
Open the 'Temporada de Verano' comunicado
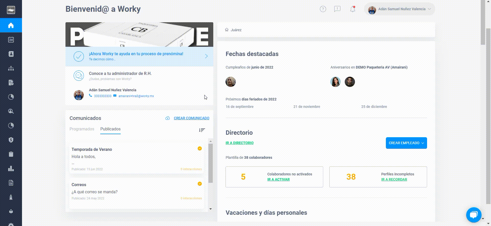(x=137, y=159)
